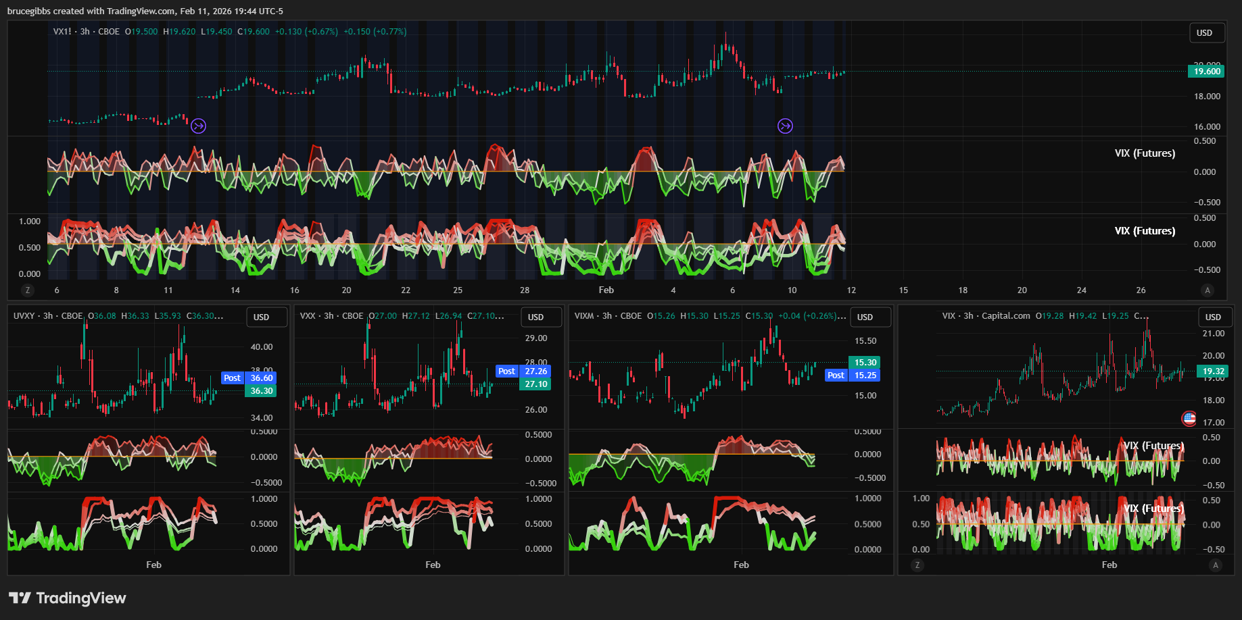The height and width of the screenshot is (620, 1242).
Task: Open the USD currency dropdown on UVXY chart
Action: (x=262, y=317)
